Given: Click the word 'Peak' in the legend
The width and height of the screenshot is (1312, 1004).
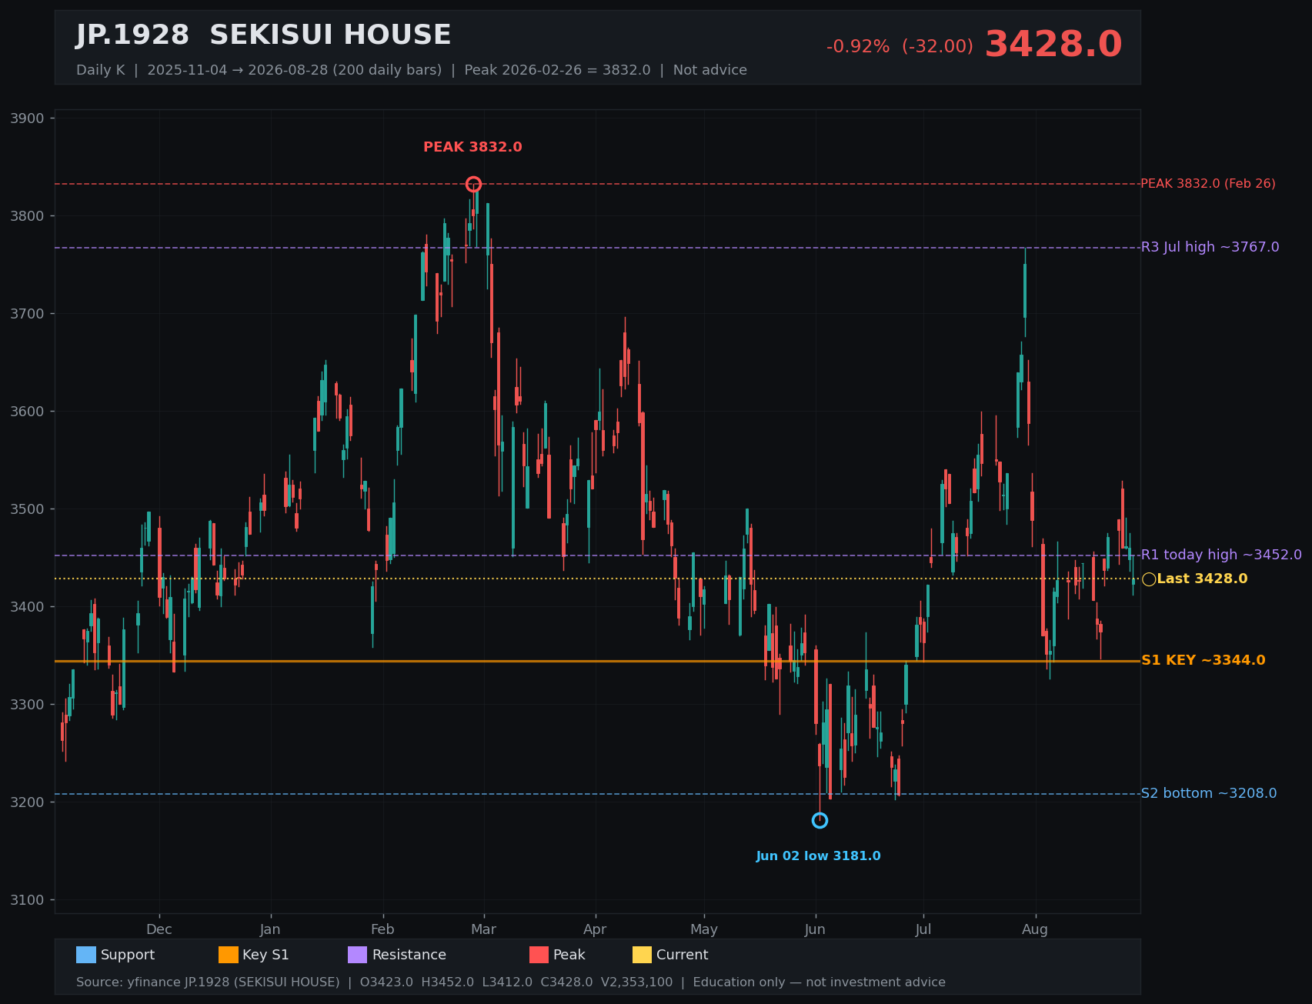Looking at the screenshot, I should pos(569,955).
